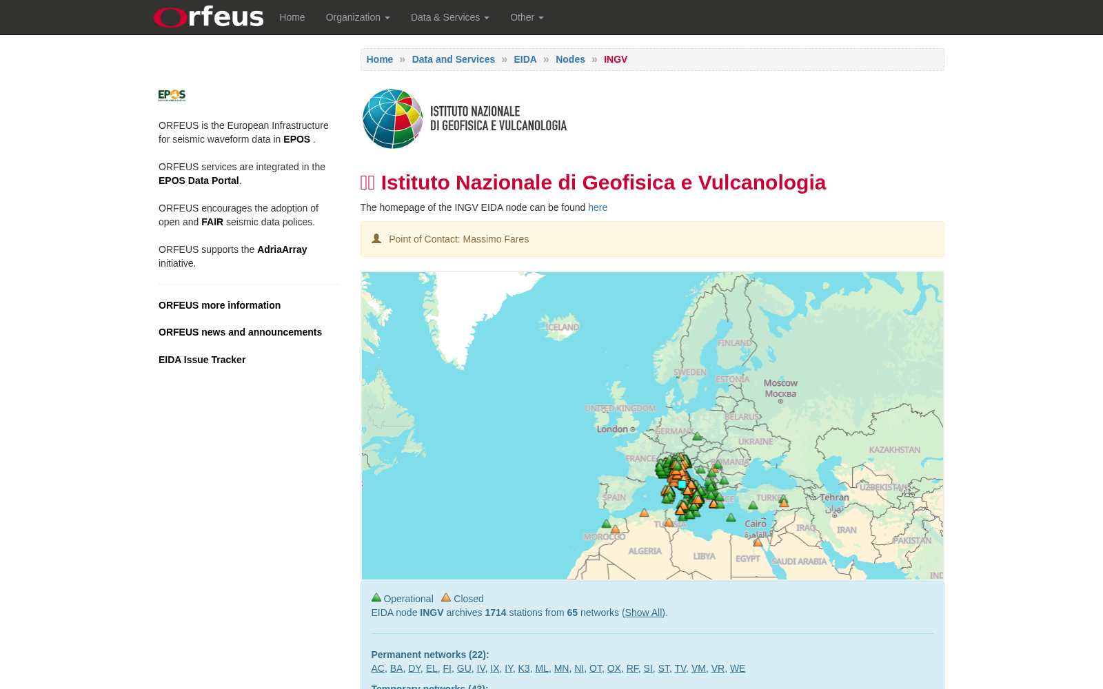Select the DY network link
This screenshot has height=689, width=1103.
[414, 668]
